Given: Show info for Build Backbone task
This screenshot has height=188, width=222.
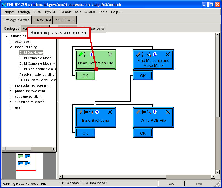Looking at the screenshot, I should pyautogui.click(x=97, y=112).
